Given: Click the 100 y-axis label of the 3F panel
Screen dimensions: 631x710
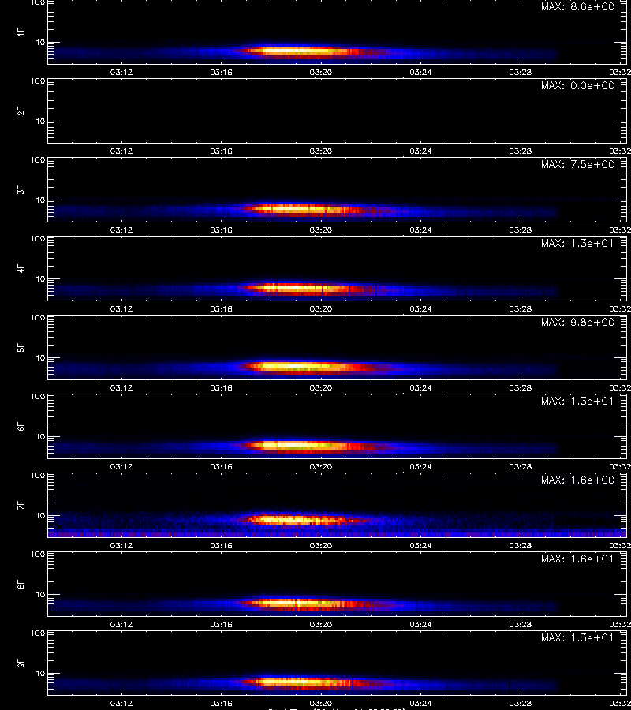Looking at the screenshot, I should pos(38,160).
